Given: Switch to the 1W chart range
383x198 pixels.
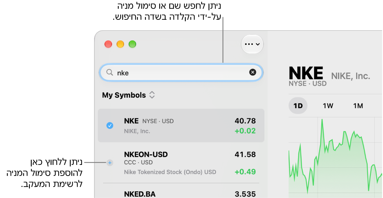Looking at the screenshot, I should (328, 106).
